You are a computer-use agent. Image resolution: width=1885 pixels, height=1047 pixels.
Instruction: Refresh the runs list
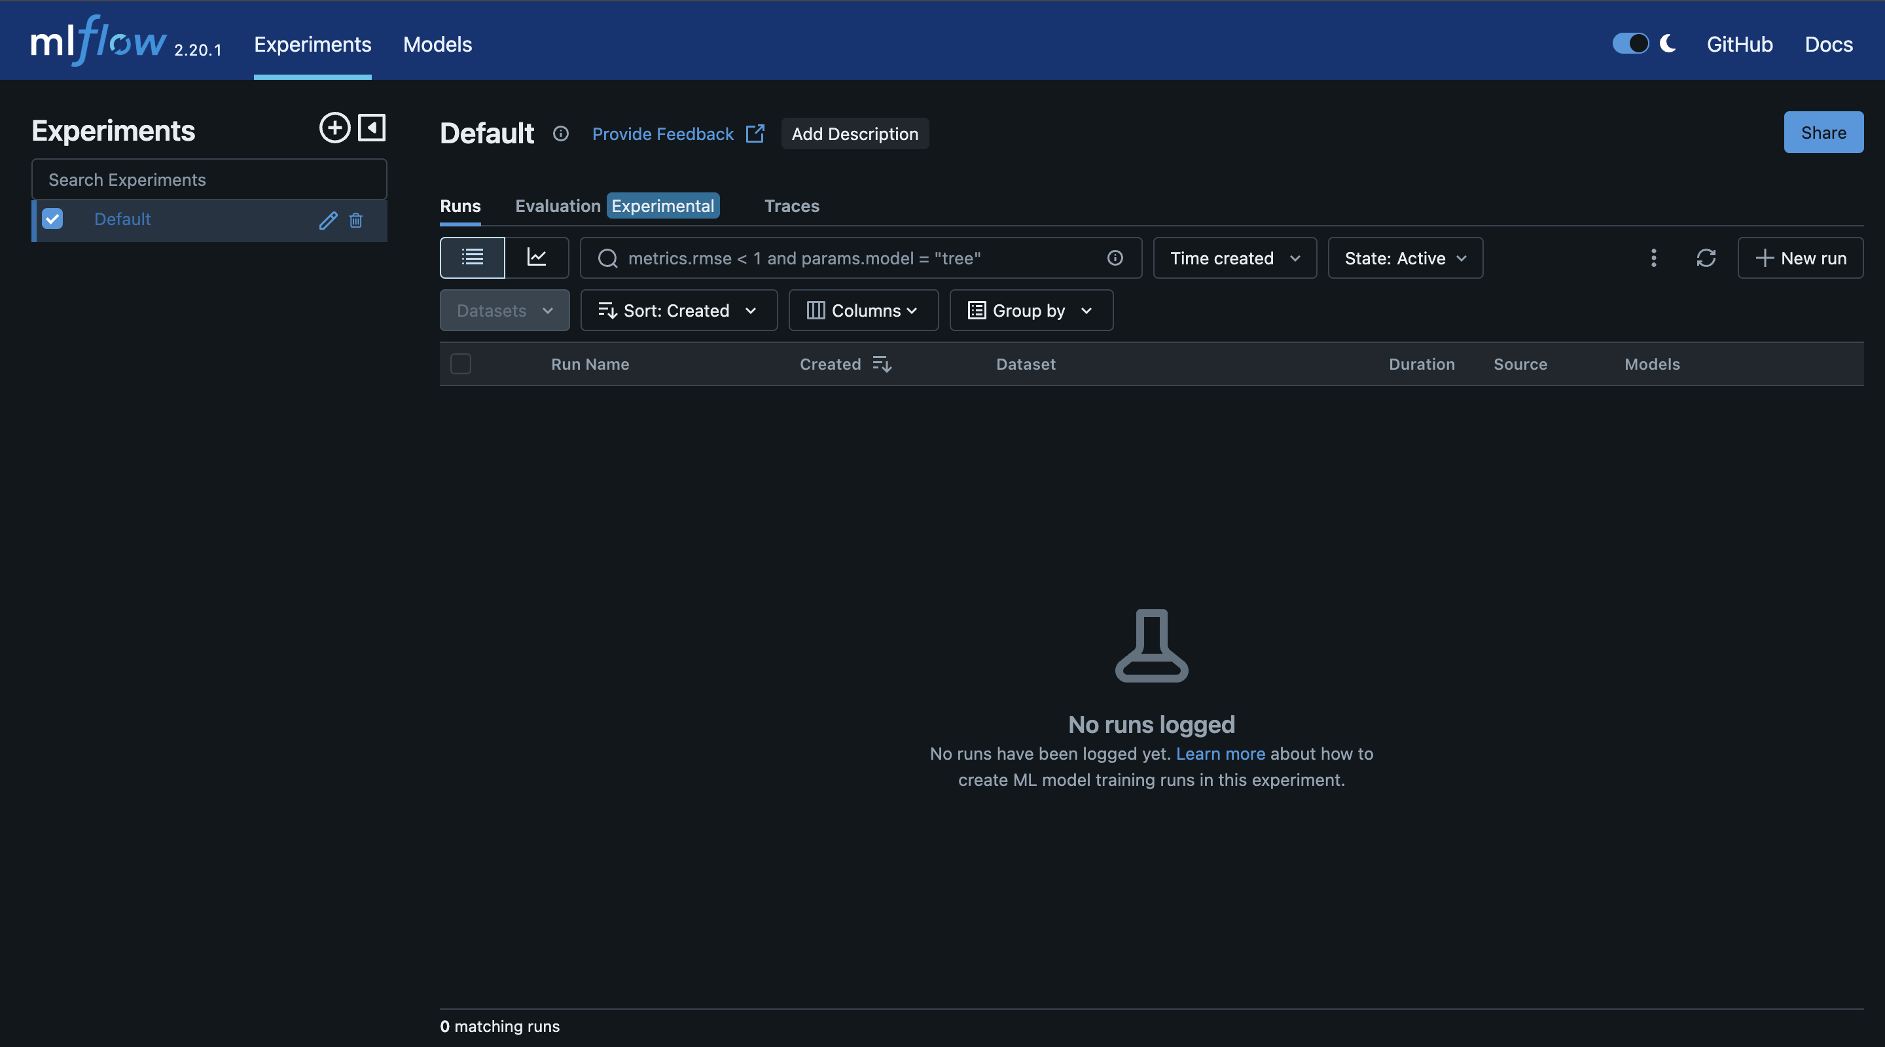click(x=1706, y=258)
